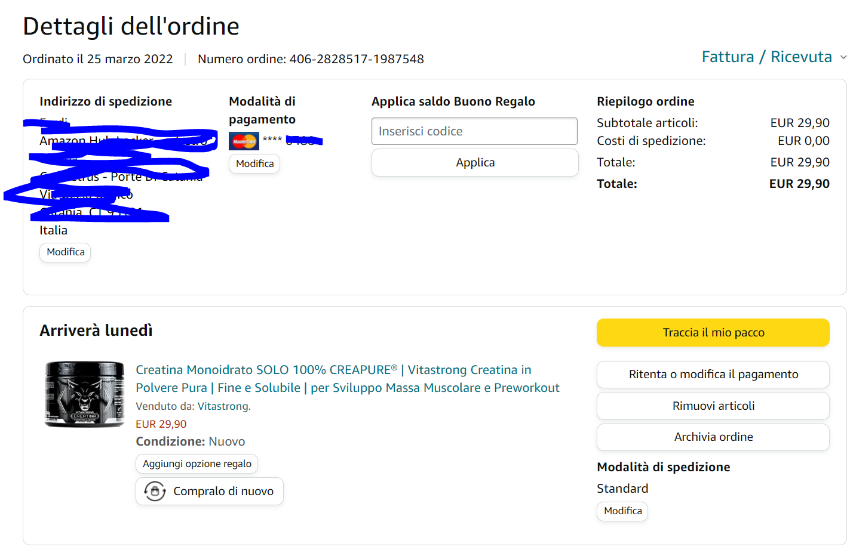Click the Arriverà lunedì heading
Viewport: 847px width, 550px height.
(96, 330)
